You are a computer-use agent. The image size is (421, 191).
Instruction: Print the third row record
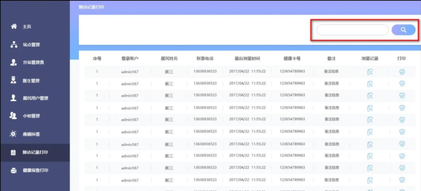point(402,95)
